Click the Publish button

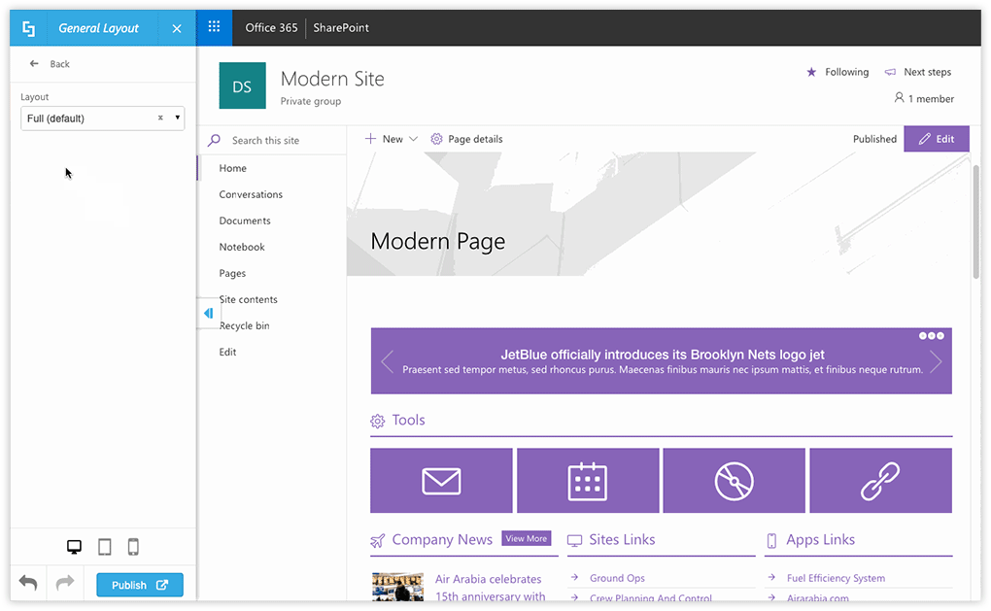140,585
